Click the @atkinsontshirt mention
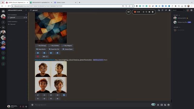Screen dimensions: 194x109 click(98, 60)
